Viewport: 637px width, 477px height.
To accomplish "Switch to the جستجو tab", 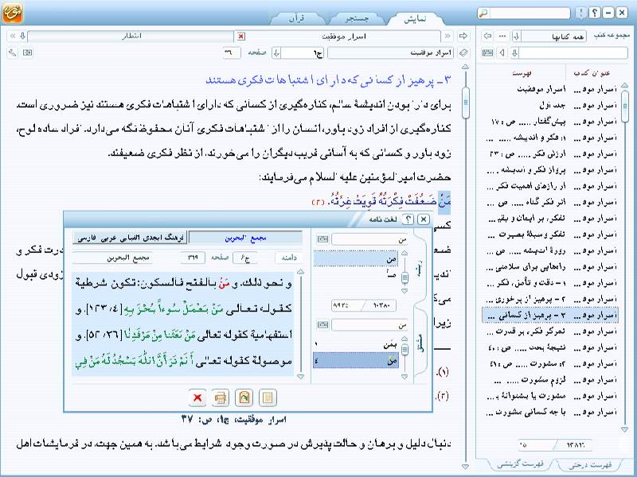I will (x=357, y=18).
